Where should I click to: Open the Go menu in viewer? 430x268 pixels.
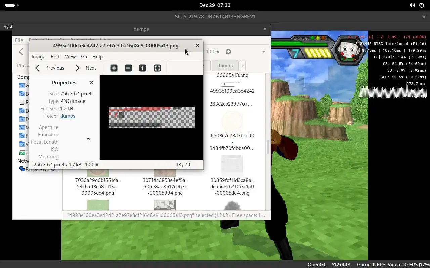(84, 57)
